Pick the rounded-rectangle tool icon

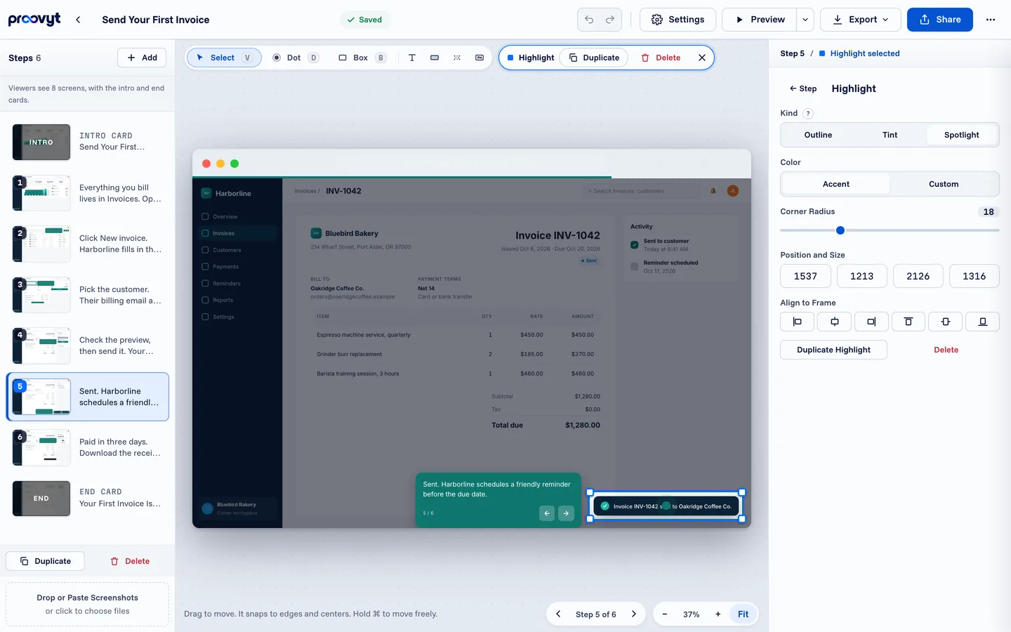(435, 58)
